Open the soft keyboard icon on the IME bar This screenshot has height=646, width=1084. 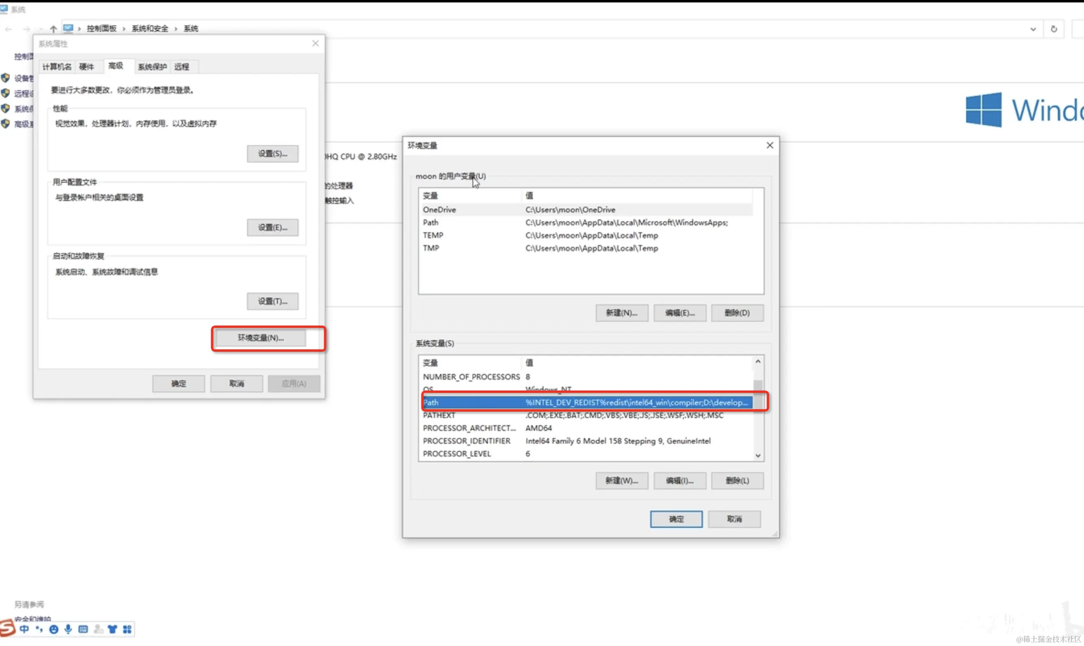[83, 629]
